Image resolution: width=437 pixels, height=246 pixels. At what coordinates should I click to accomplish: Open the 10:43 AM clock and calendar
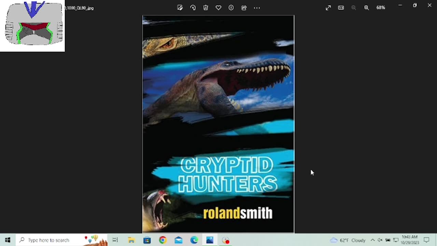pos(409,240)
